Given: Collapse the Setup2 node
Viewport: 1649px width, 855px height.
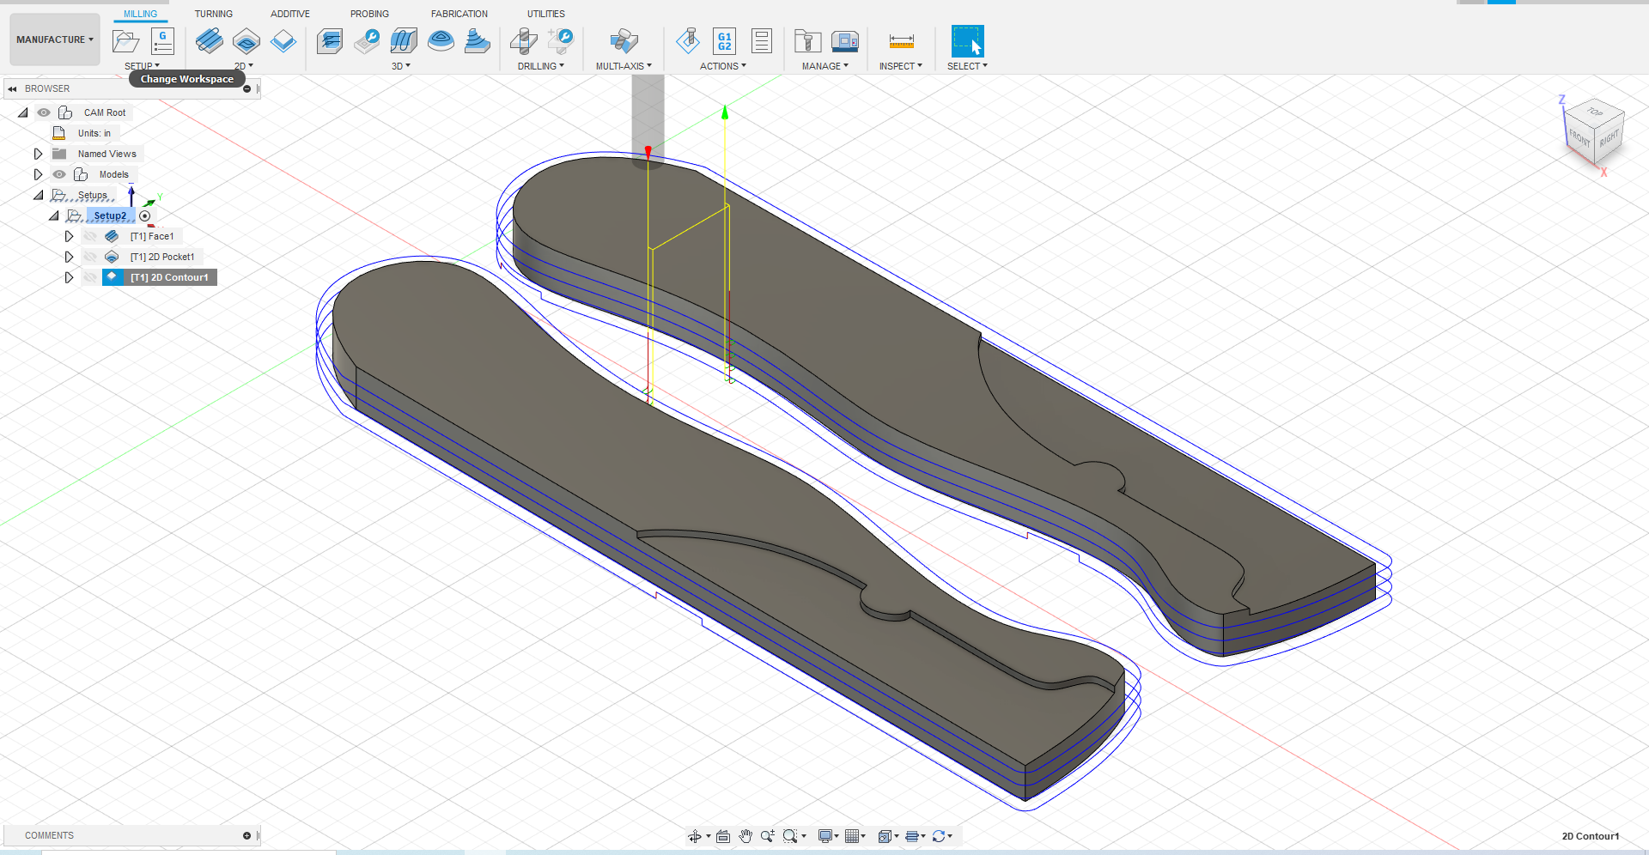Looking at the screenshot, I should pyautogui.click(x=54, y=215).
